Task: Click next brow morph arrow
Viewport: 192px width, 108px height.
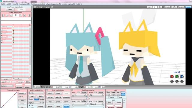Action: tap(87, 104)
